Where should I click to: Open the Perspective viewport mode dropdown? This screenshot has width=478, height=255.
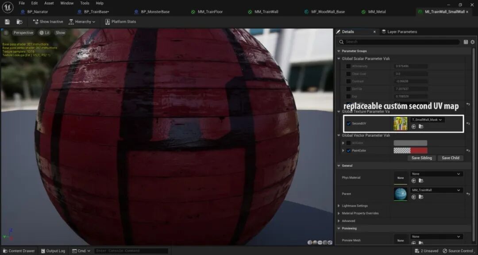(23, 33)
